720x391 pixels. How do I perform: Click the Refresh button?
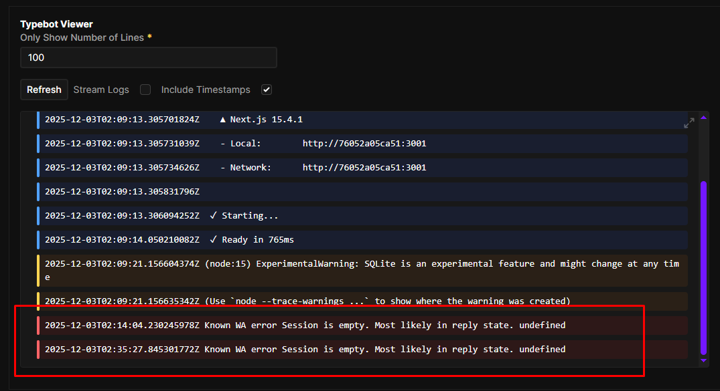point(44,90)
